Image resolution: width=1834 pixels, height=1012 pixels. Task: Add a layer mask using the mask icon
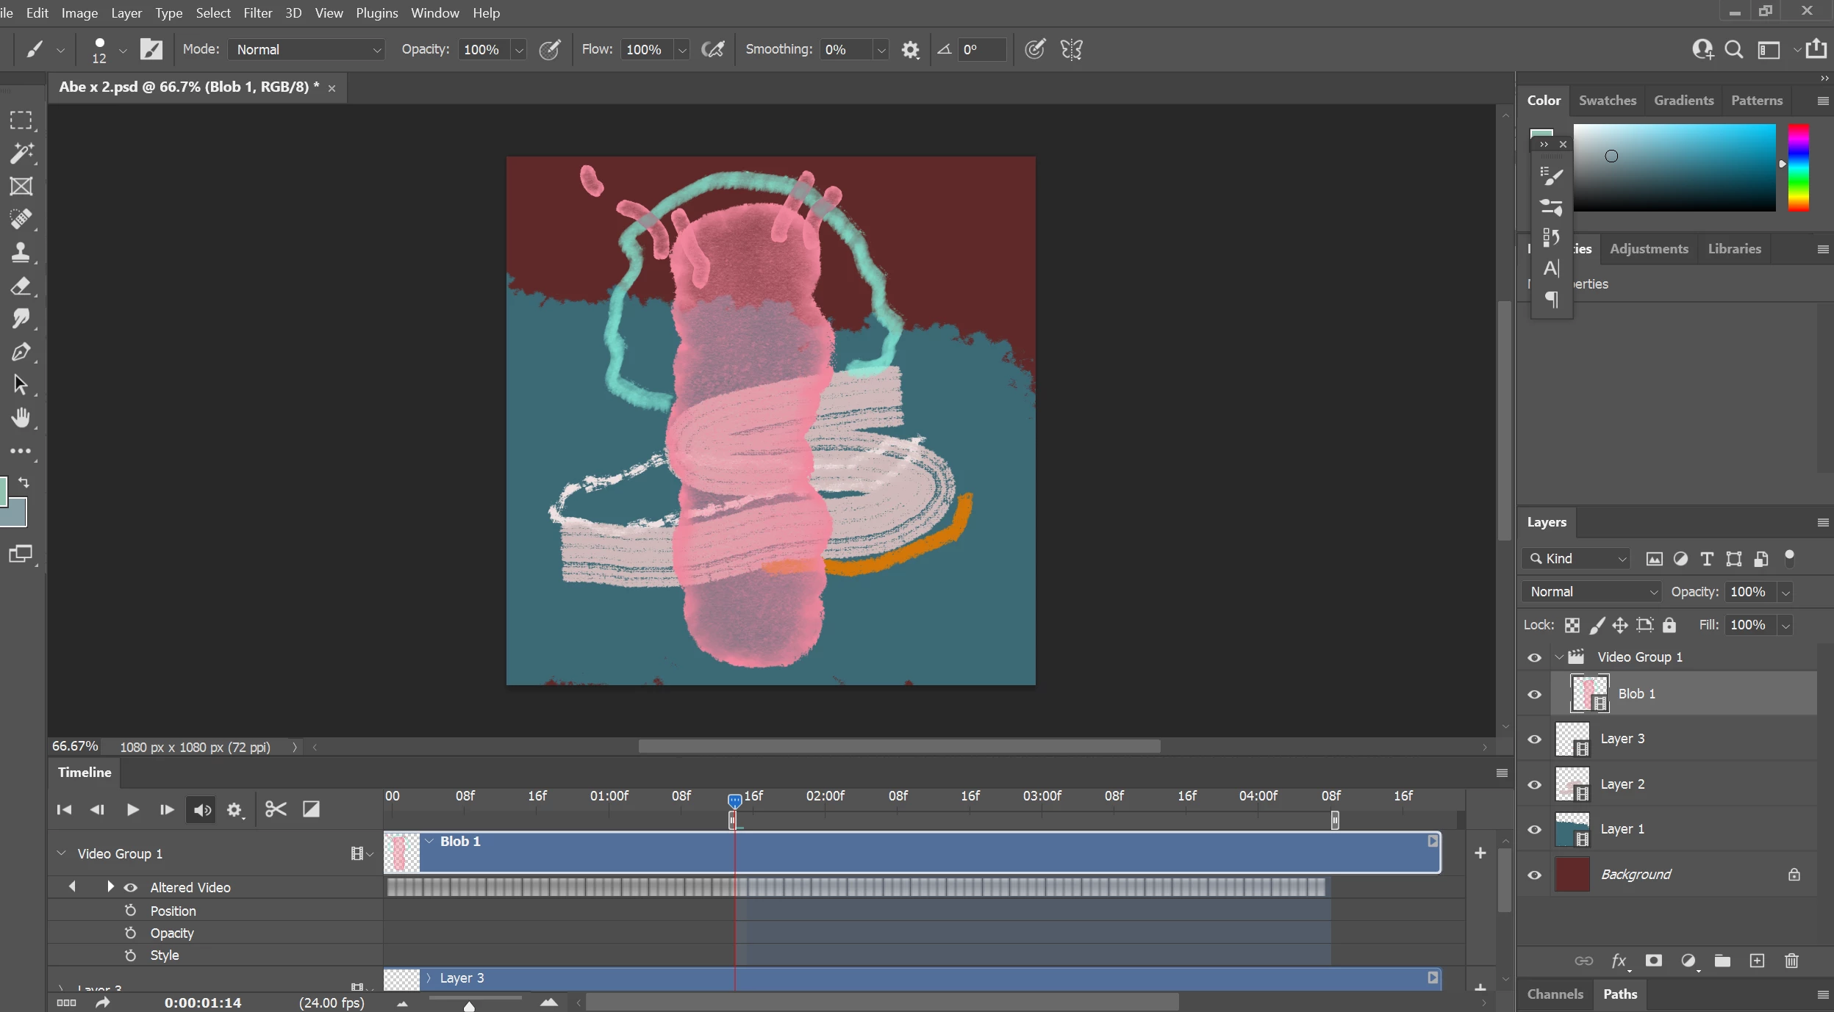click(1653, 961)
